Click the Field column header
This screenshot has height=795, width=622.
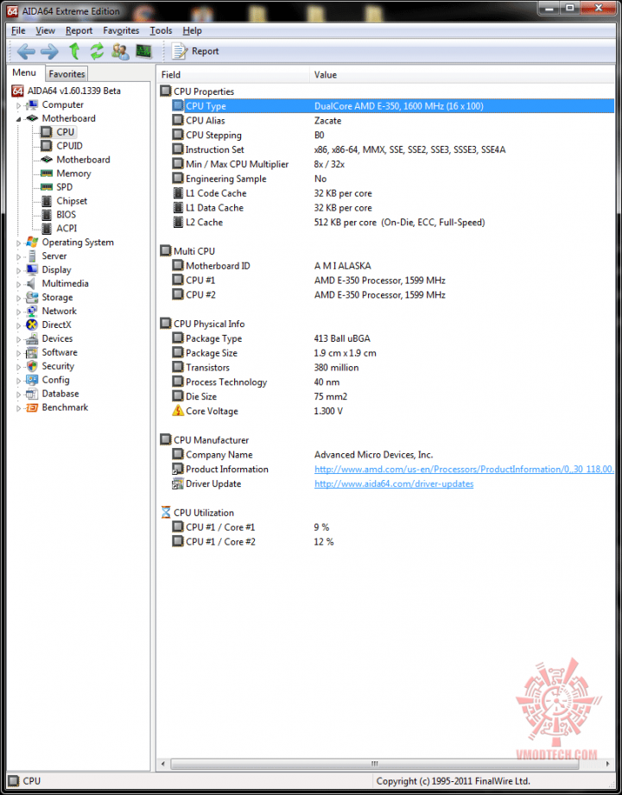tap(232, 74)
